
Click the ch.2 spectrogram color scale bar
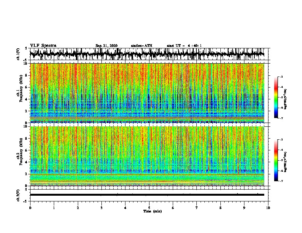click(276, 160)
